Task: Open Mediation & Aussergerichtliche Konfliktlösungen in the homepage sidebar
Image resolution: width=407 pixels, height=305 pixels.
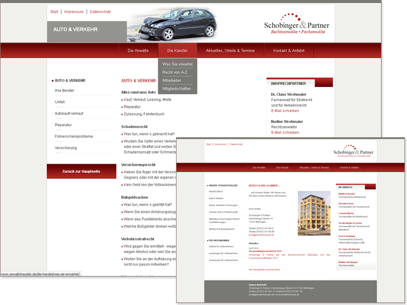Action: coord(224,221)
